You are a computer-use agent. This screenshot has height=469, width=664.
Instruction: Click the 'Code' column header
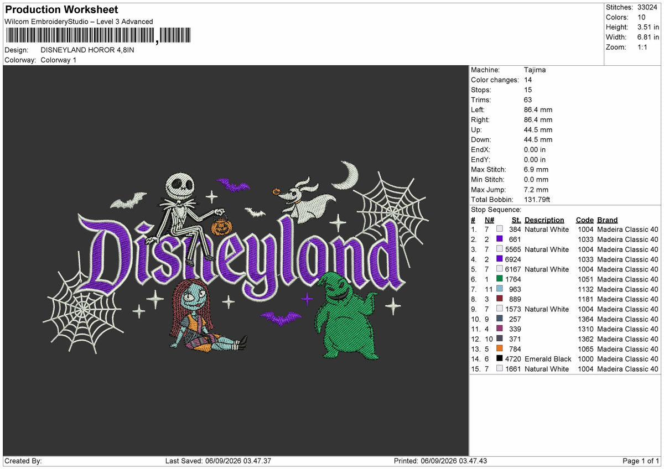click(584, 220)
